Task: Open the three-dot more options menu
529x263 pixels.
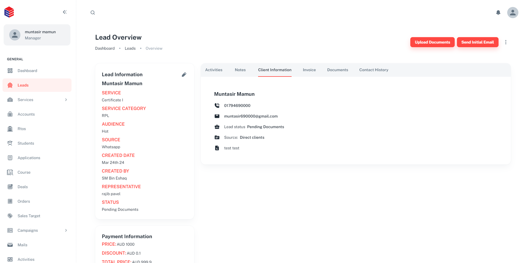Action: click(506, 42)
